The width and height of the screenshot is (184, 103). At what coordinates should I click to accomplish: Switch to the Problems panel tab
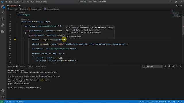13,66
